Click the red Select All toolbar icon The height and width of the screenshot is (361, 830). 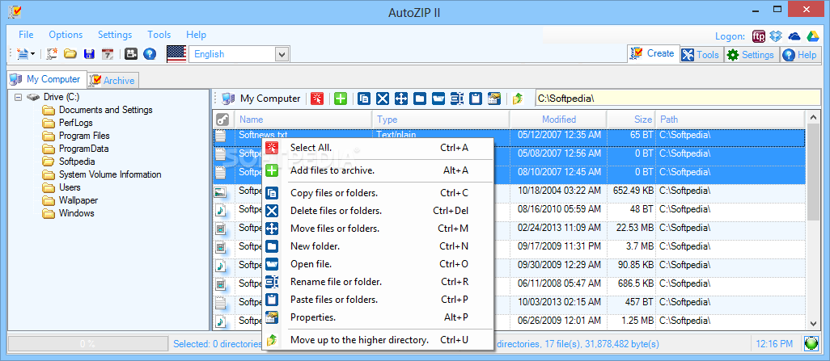[317, 99]
